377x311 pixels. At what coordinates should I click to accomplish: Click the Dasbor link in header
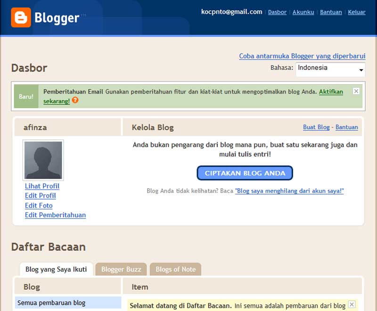tap(277, 12)
